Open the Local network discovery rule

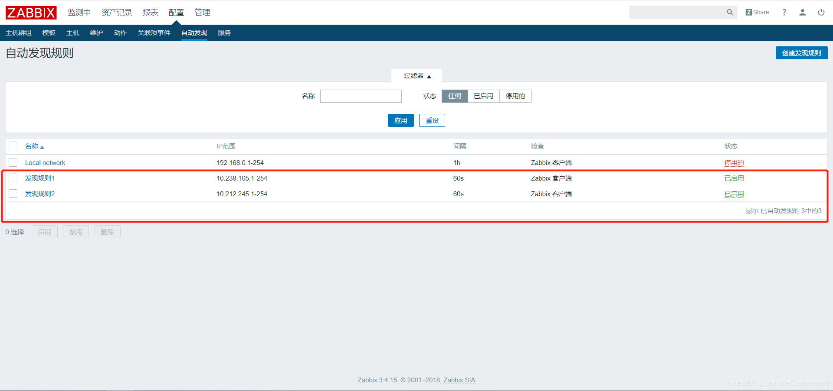[45, 163]
